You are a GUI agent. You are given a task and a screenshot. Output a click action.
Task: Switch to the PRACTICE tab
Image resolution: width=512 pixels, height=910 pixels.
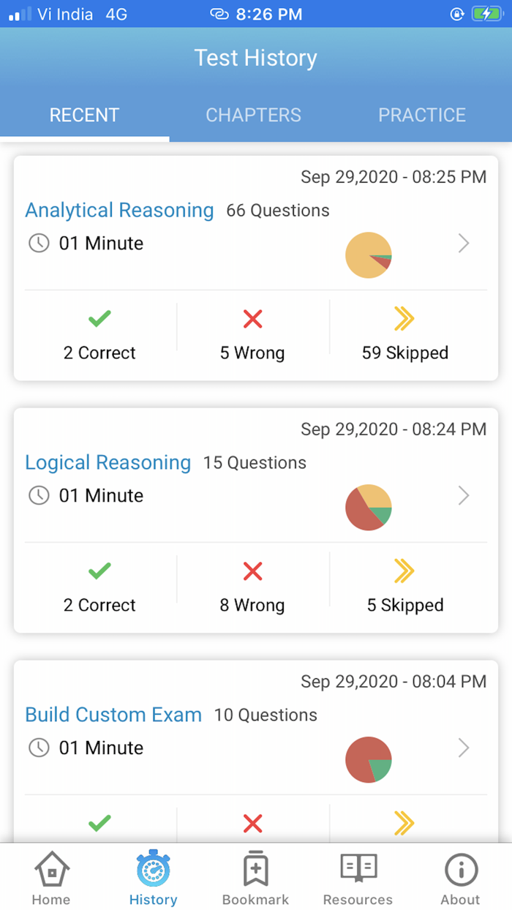click(x=422, y=115)
